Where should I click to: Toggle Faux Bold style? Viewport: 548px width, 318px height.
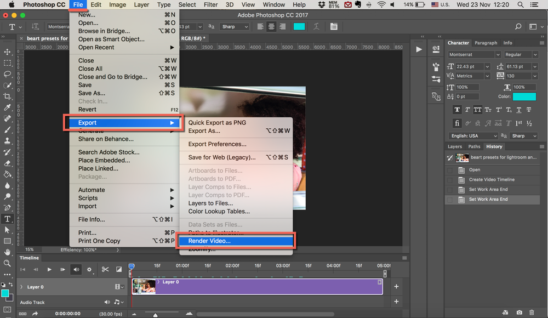457,110
